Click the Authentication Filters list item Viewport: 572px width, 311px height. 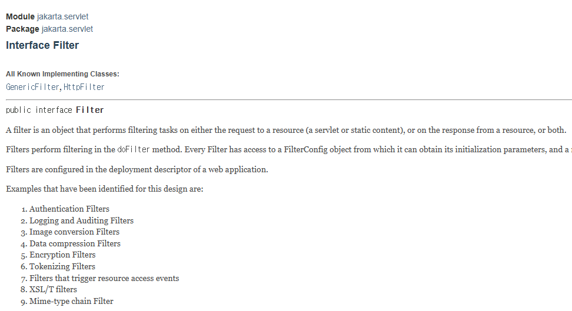pyautogui.click(x=69, y=209)
